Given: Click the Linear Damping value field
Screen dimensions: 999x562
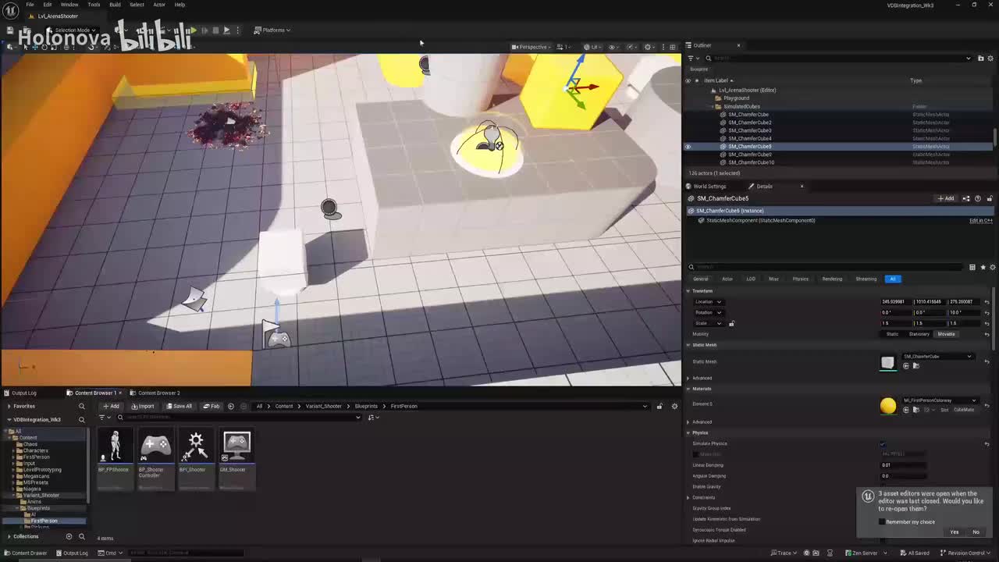Looking at the screenshot, I should [904, 465].
